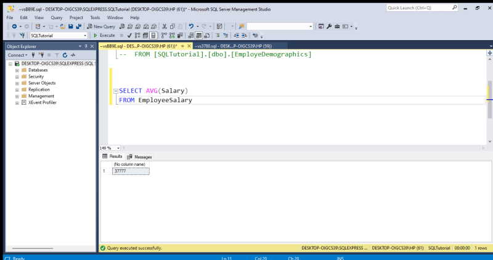Open the Connect dropdown in Object Explorer
Image resolution: width=493 pixels, height=260 pixels.
[18, 55]
